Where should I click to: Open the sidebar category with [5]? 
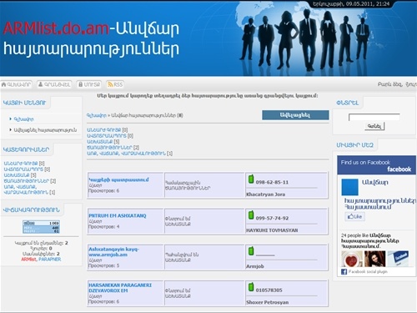tap(17, 174)
